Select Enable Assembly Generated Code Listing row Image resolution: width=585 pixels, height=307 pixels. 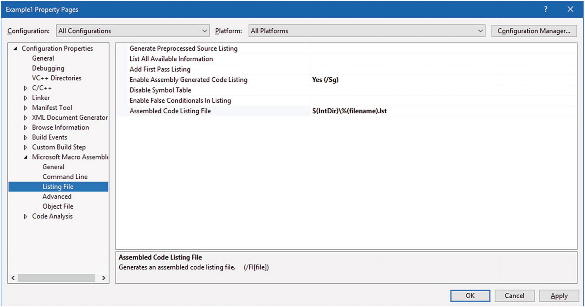[x=188, y=80]
